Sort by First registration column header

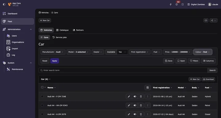coord(162,87)
